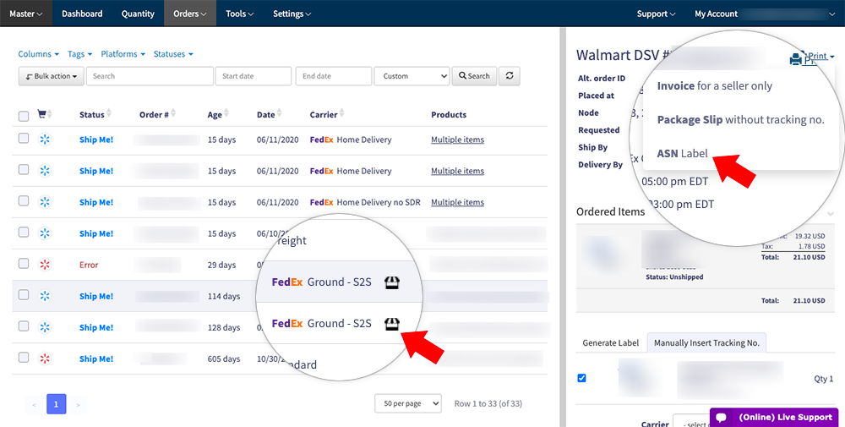This screenshot has height=427, width=845.
Task: Open the My Account menu
Action: 764,14
